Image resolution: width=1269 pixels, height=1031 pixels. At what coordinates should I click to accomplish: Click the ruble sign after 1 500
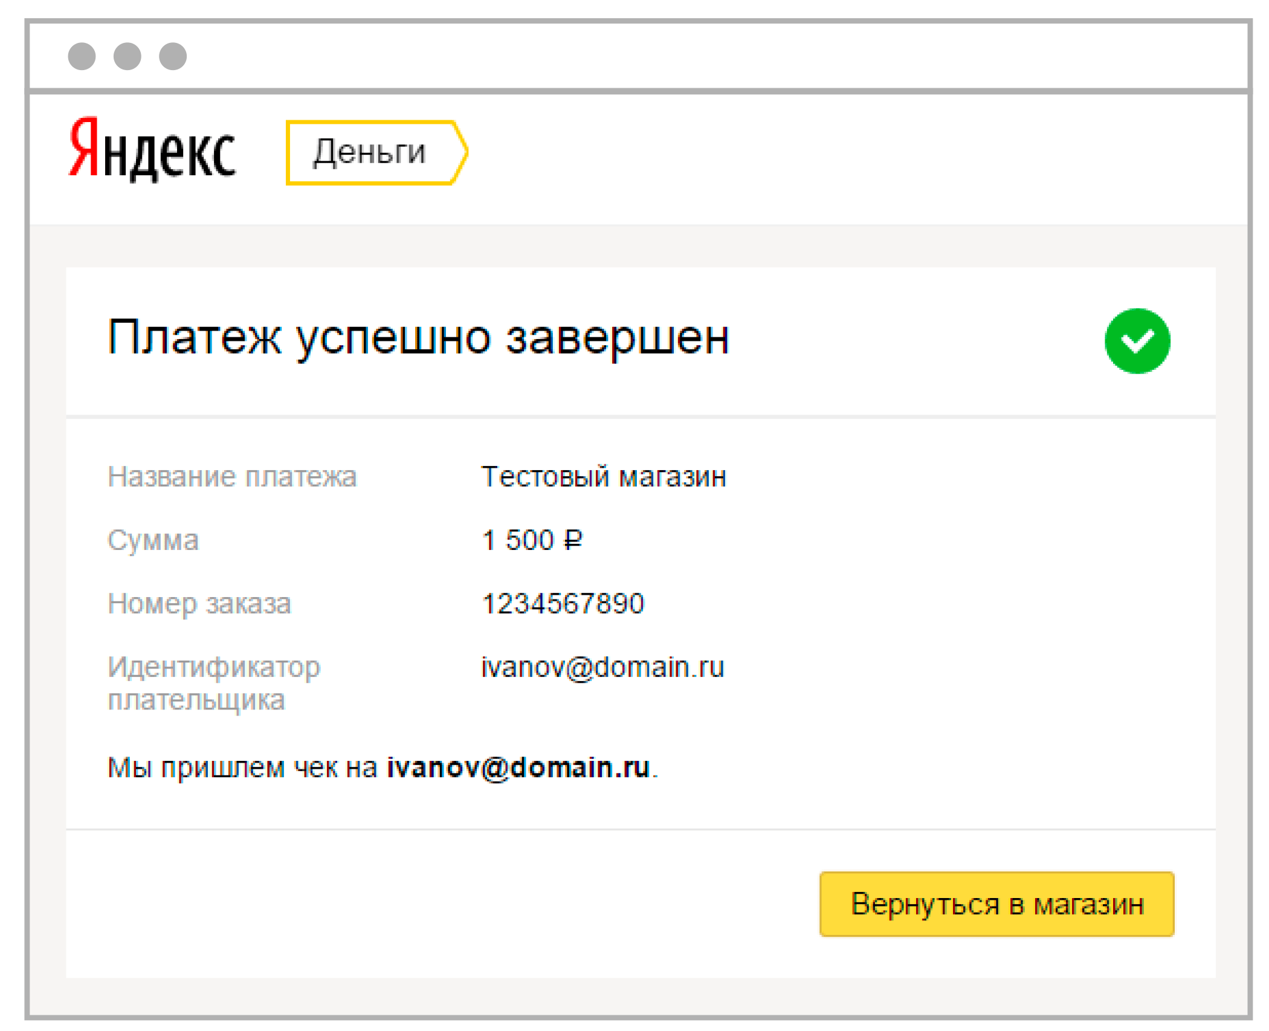(x=573, y=539)
